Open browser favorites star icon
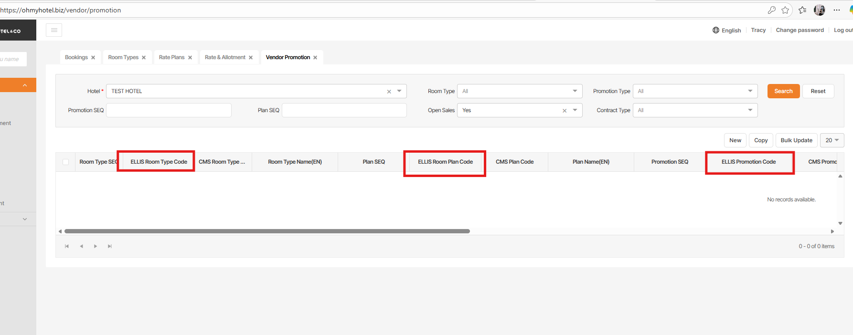This screenshot has height=335, width=853. coord(785,10)
